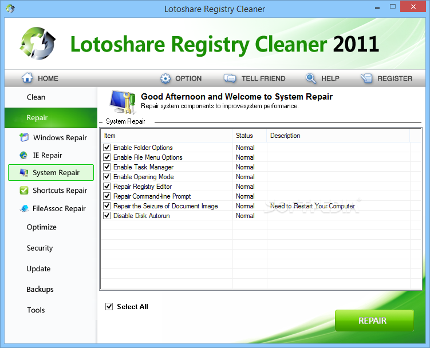
Task: Click the IE Repair globe icon
Action: point(23,155)
